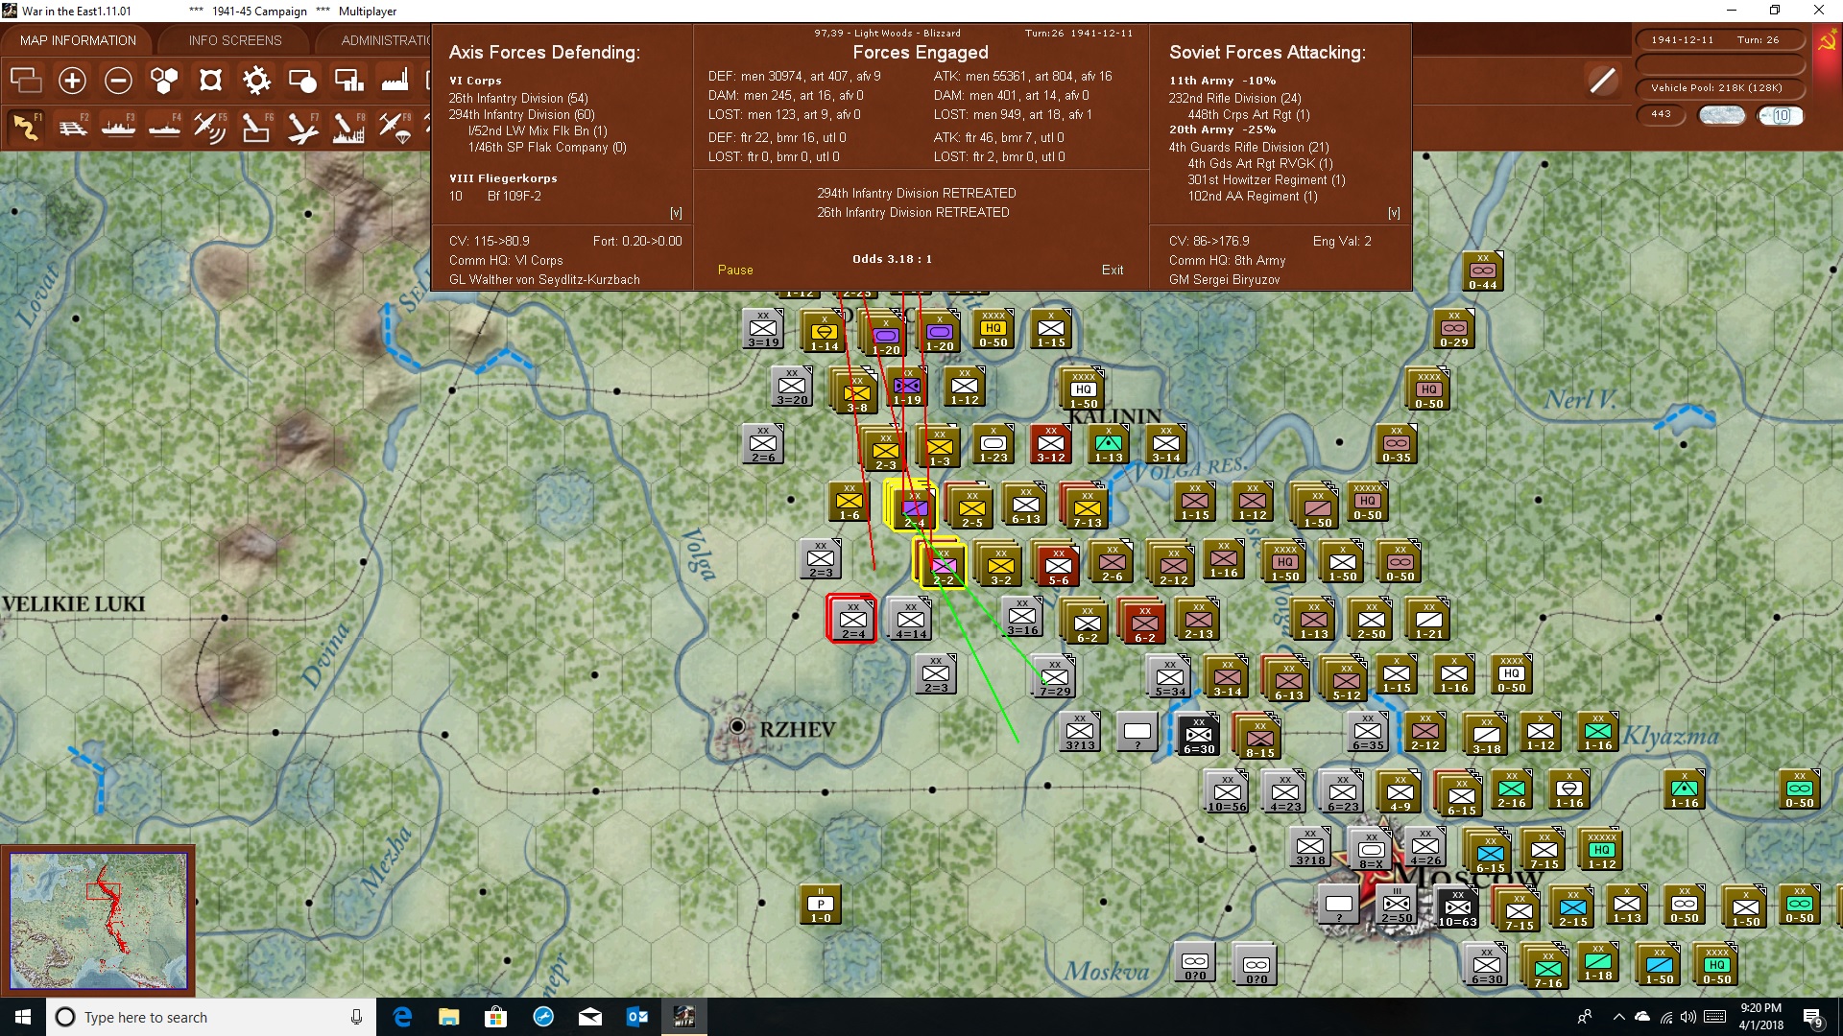Select the Air transport mode (F9) icon
Screen dimensions: 1843x1036
point(395,127)
